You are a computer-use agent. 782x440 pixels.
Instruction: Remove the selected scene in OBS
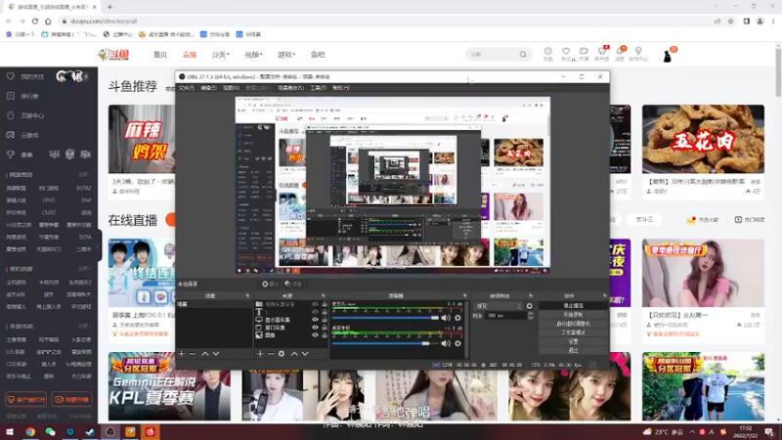[x=192, y=354]
